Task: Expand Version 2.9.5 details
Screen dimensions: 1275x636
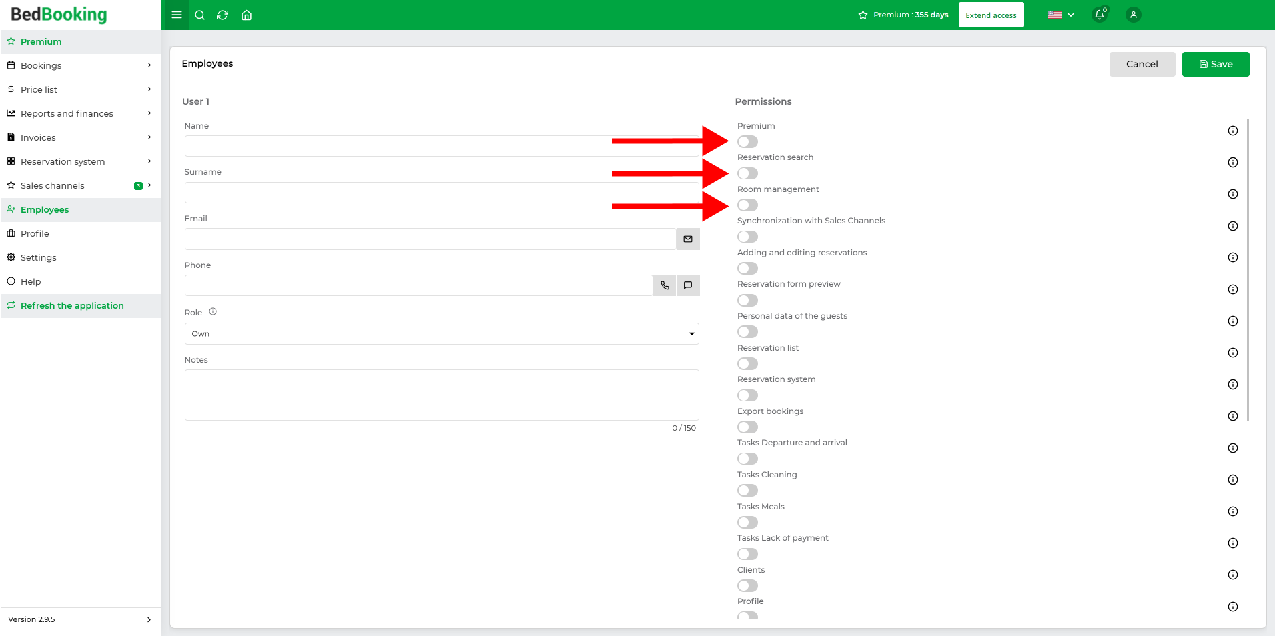Action: (x=80, y=619)
